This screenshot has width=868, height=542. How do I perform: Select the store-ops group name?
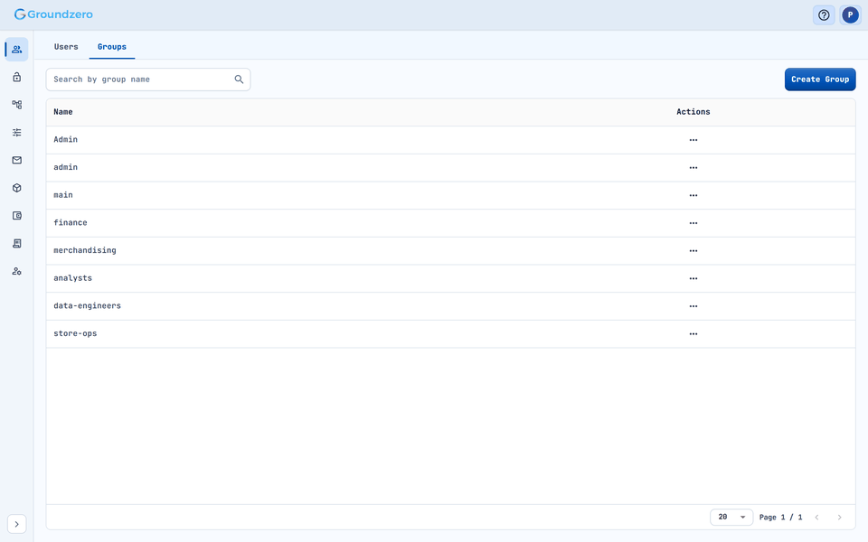click(75, 333)
